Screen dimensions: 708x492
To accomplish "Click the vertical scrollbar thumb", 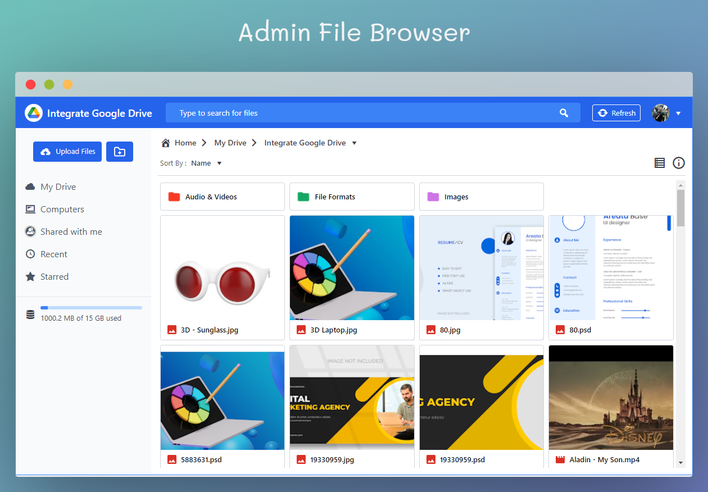I will [681, 208].
